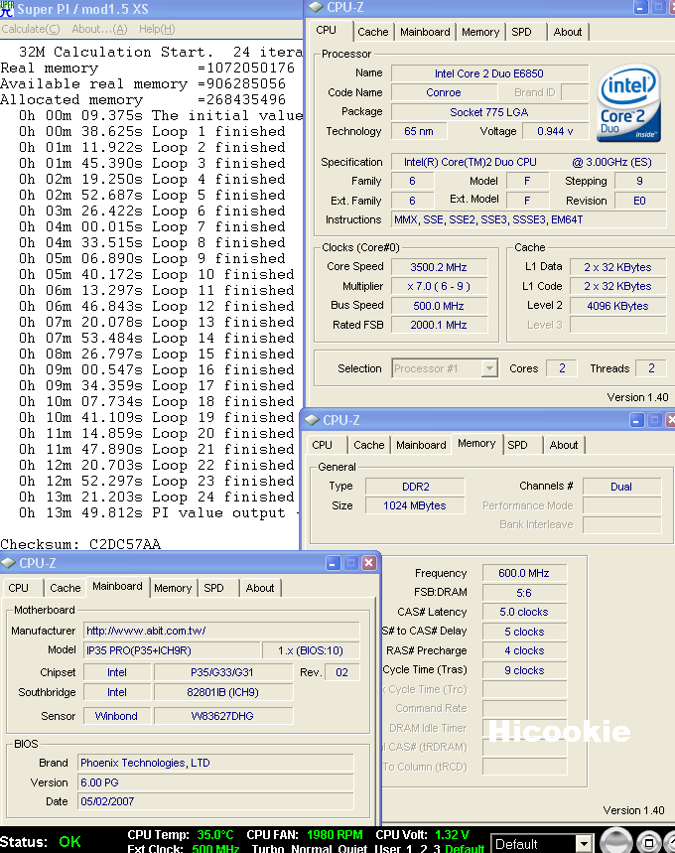Image resolution: width=675 pixels, height=853 pixels.
Task: Click the CPU-Z icon in CPU window title
Action: pos(316,7)
